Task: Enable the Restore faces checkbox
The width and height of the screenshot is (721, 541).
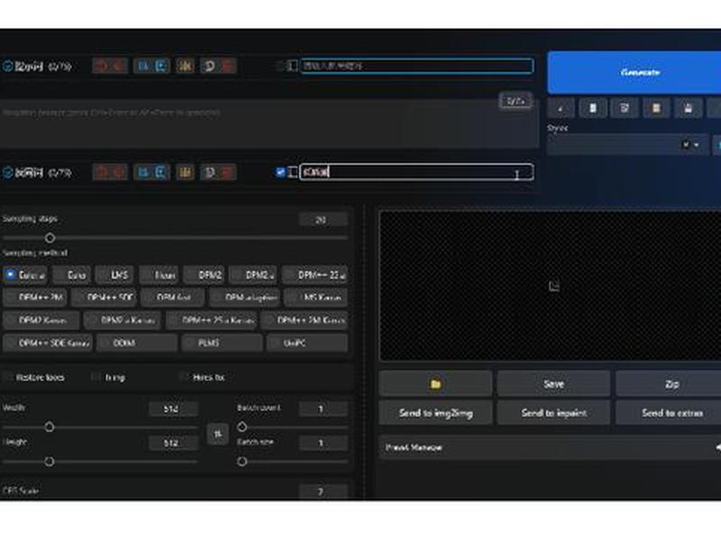Action: pyautogui.click(x=8, y=377)
